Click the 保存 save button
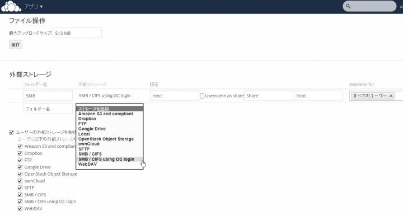The image size is (403, 216). pos(16,45)
